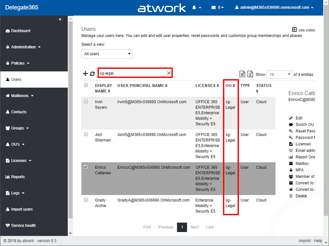Go to the Previous page link
Viewport: 329px width, 246px height.
tap(166, 227)
